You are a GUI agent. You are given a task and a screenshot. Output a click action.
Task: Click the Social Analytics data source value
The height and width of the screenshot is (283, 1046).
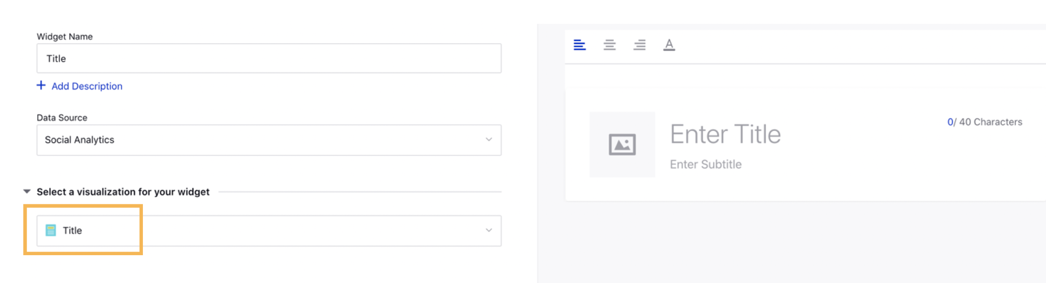click(80, 140)
